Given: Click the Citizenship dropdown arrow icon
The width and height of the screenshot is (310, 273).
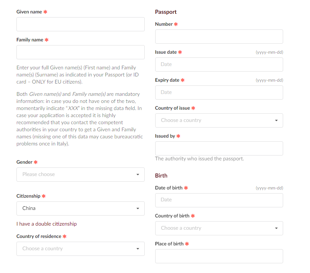Looking at the screenshot, I should click(138, 208).
